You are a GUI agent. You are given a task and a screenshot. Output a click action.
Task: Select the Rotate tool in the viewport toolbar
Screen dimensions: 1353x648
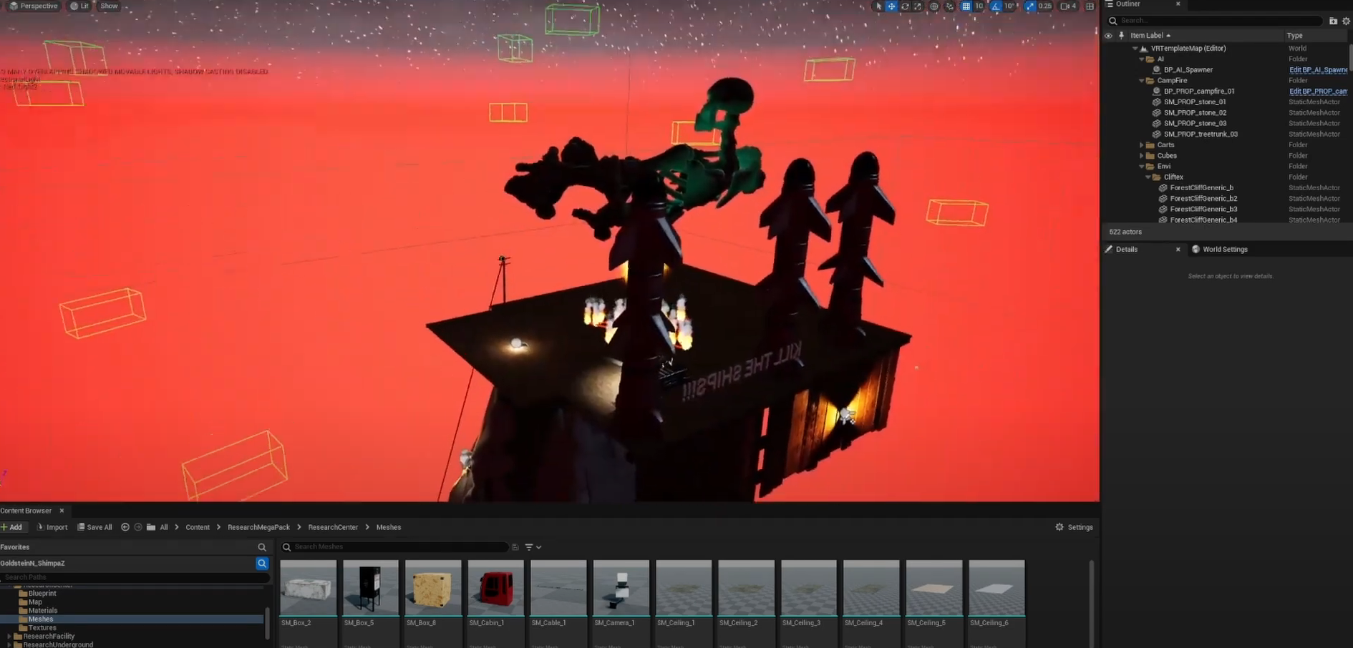point(904,6)
